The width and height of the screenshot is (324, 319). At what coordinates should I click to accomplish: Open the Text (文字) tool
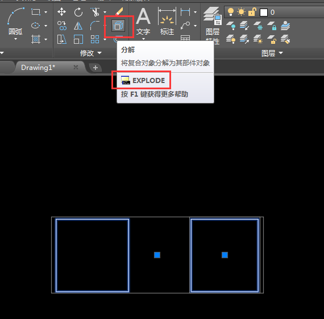tap(143, 21)
